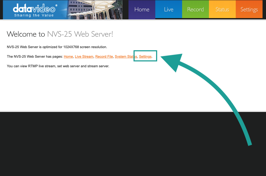Click the 'Welcome to' heading text
266x176 pixels.
point(26,34)
